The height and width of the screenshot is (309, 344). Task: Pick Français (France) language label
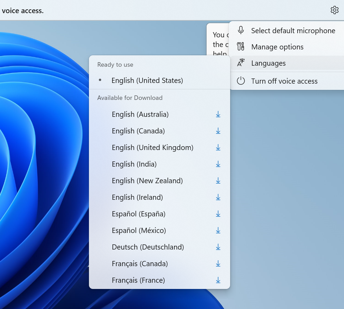tap(138, 280)
